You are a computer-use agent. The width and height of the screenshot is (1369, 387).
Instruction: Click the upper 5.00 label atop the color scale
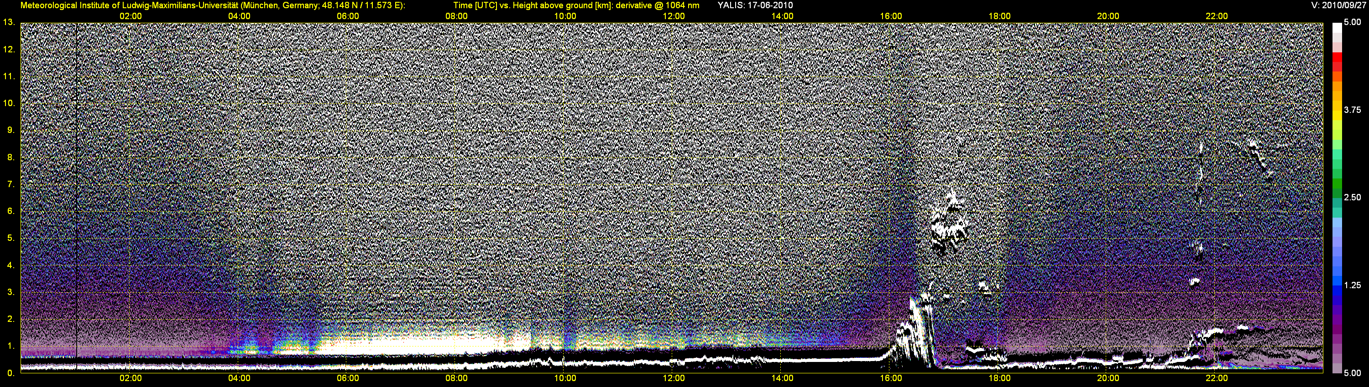point(1353,22)
